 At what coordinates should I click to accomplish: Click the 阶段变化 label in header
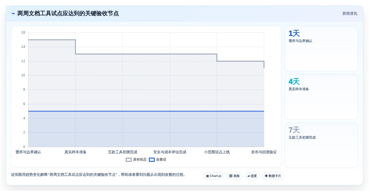point(350,14)
